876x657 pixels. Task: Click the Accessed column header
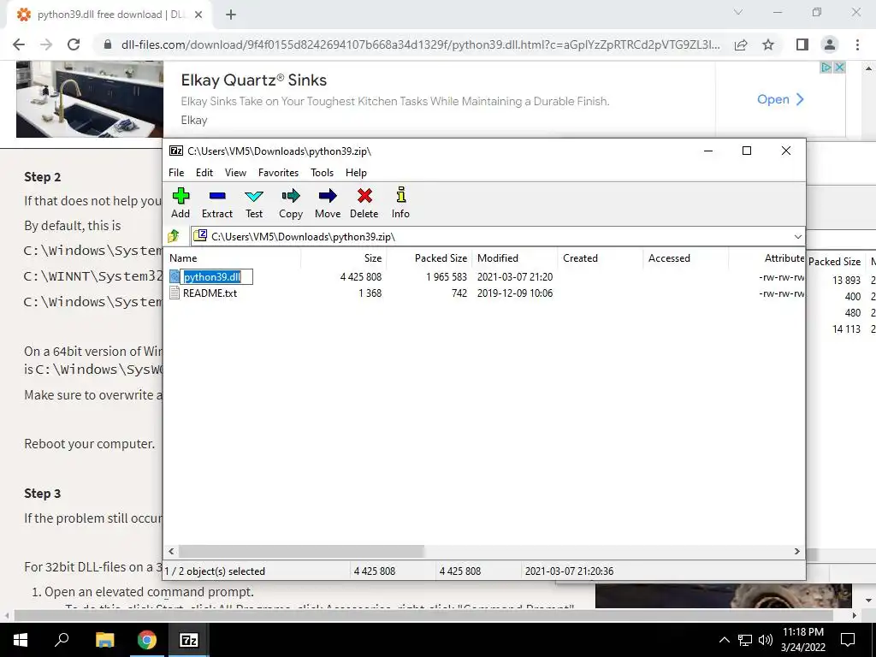tap(685, 258)
